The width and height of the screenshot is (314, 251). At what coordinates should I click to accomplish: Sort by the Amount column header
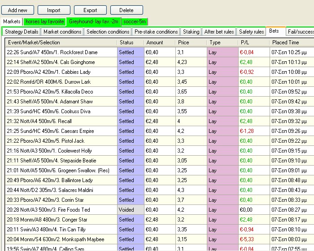pyautogui.click(x=160, y=43)
